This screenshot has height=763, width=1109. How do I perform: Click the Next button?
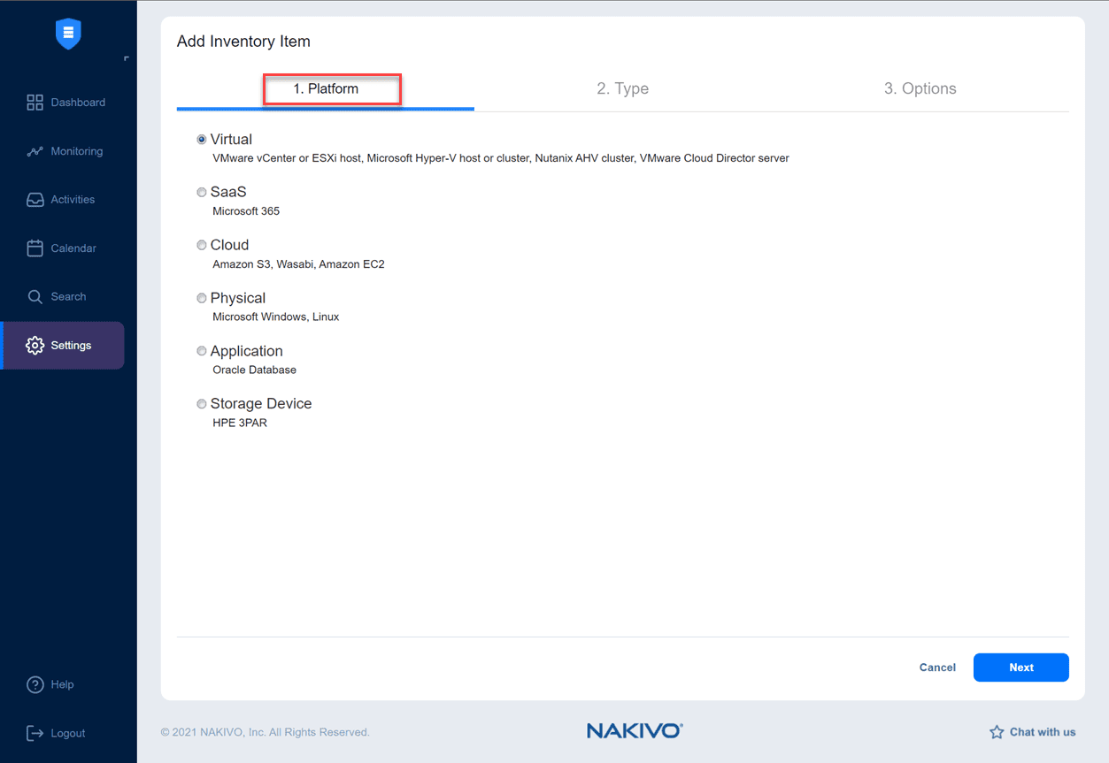[x=1020, y=668]
